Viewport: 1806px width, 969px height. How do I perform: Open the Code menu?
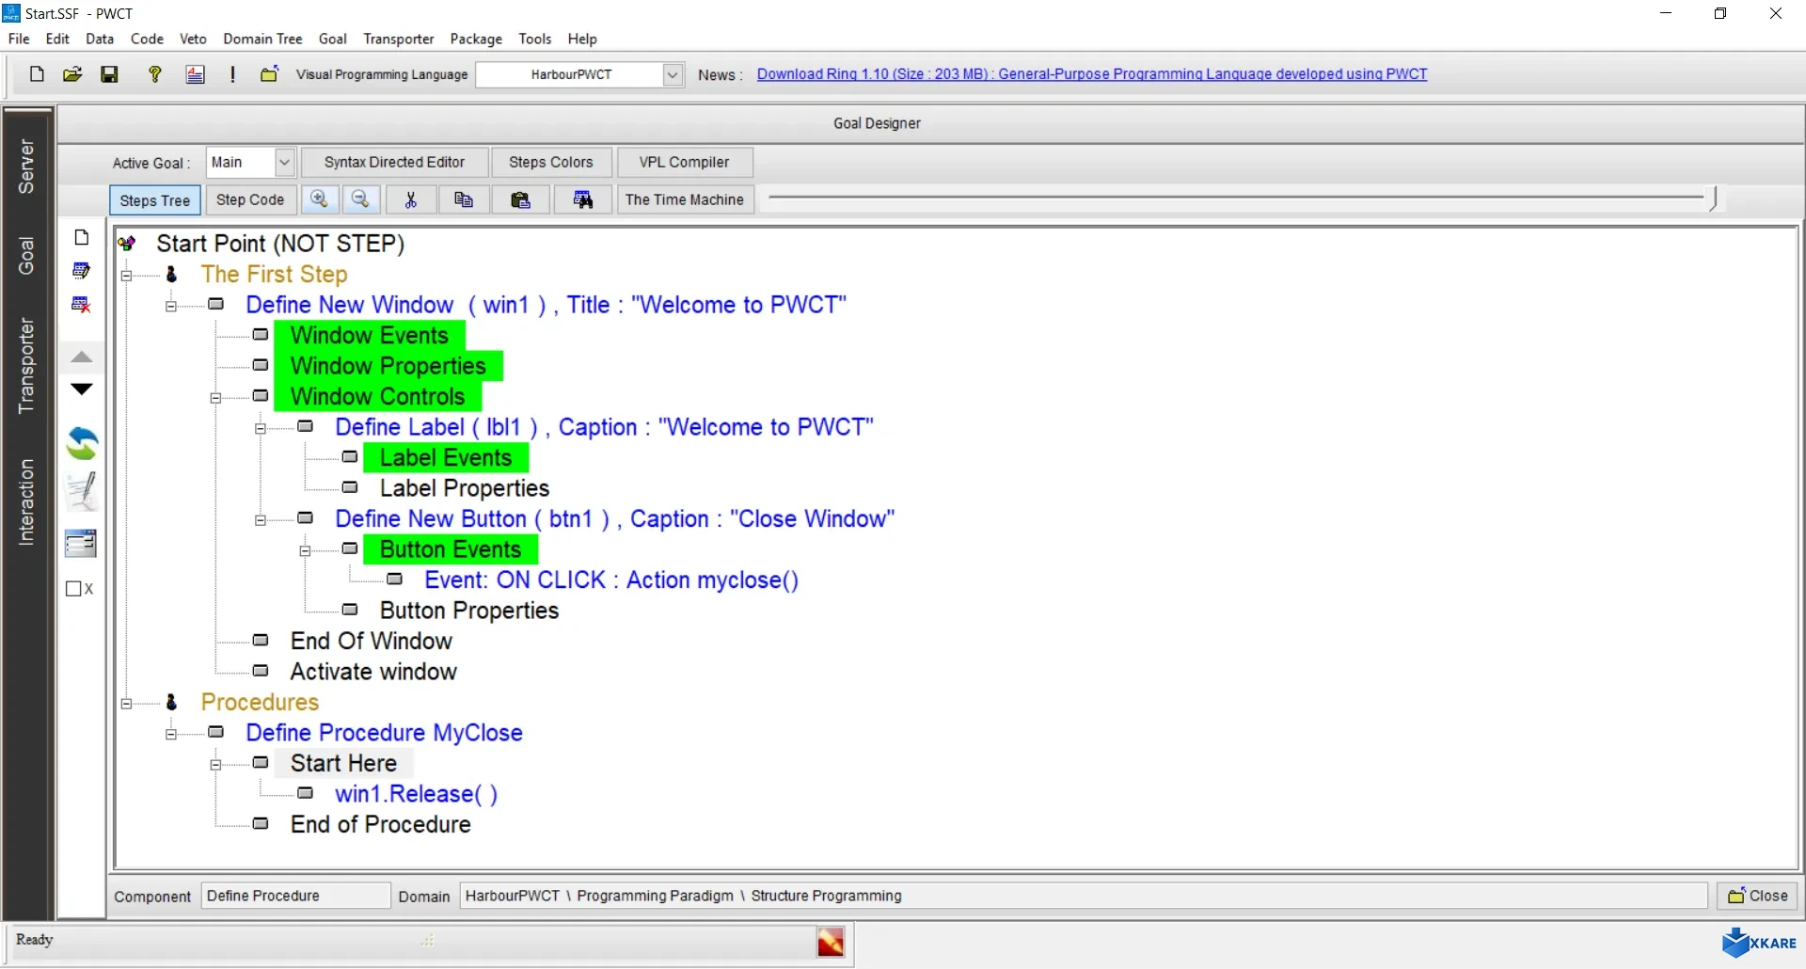147,39
